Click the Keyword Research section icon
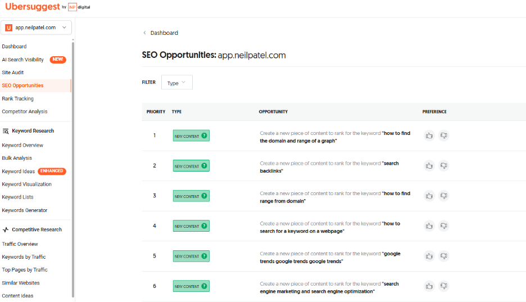 [6, 131]
